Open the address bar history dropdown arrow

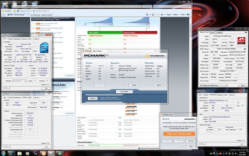(141, 6)
